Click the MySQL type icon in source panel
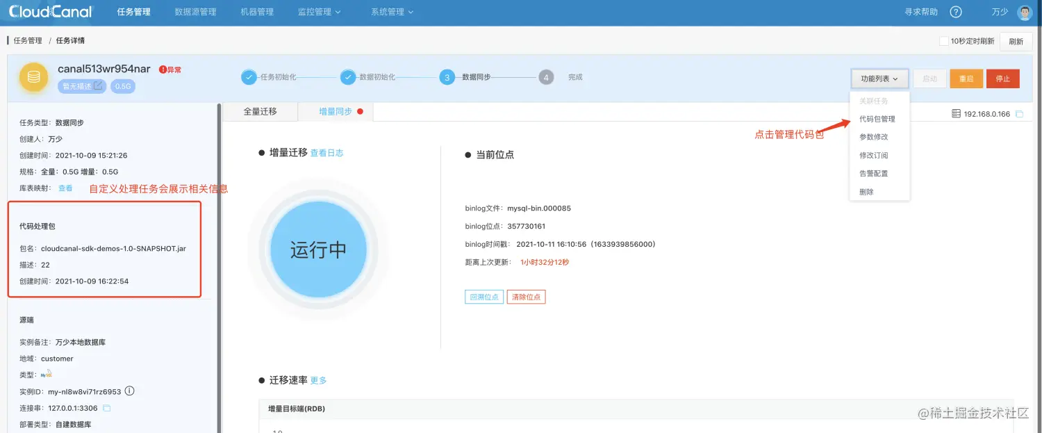The height and width of the screenshot is (433, 1042). (46, 375)
